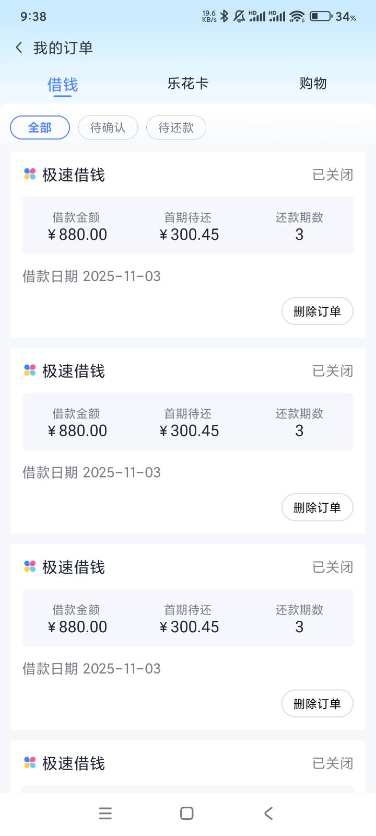Tap the colorful logo on second 极速借钱 order

tap(30, 370)
